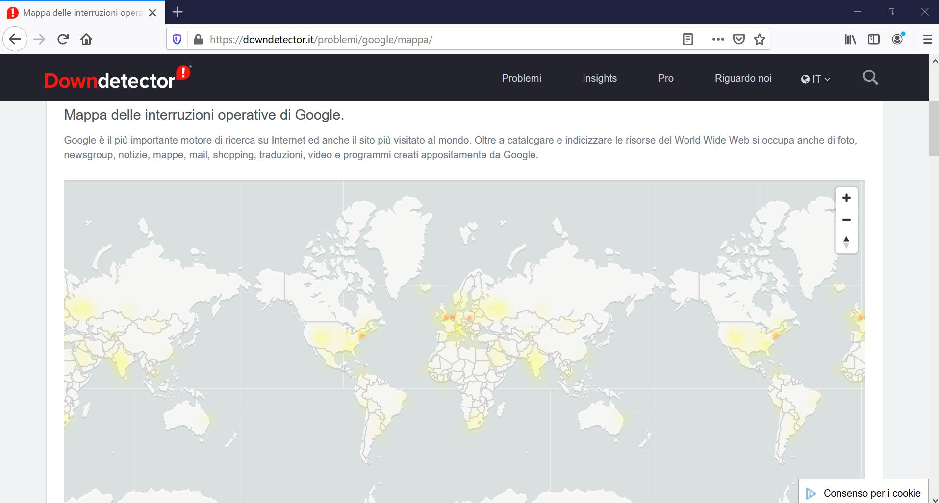
Task: Open the Firefox hamburger menu
Action: click(927, 39)
